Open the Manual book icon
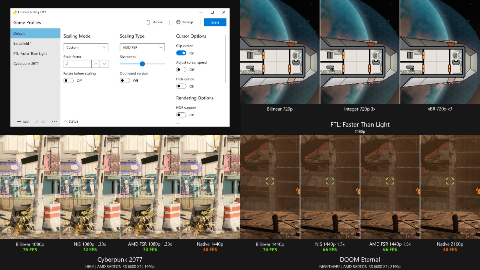Viewport: 480px width, 270px height. (148, 22)
